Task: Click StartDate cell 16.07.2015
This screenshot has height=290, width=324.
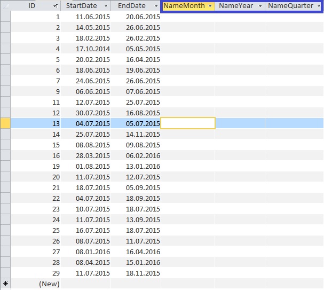Action: pos(86,230)
